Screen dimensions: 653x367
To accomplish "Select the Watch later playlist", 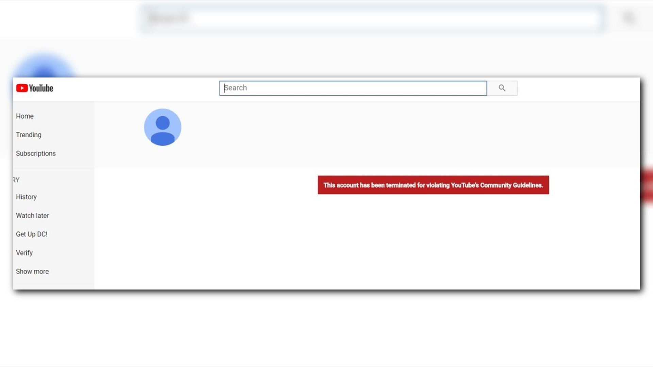I will [32, 216].
